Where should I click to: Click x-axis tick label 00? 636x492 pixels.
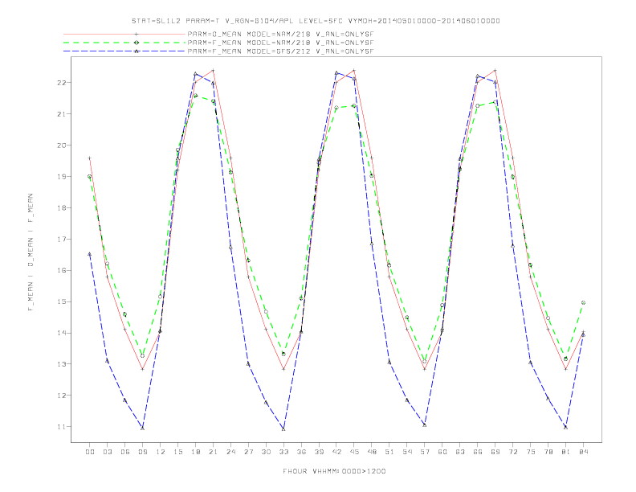point(90,452)
